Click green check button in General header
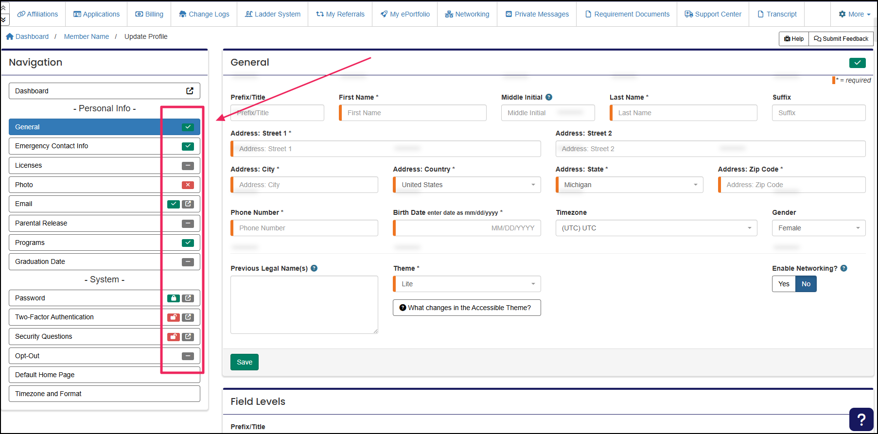Screen dimensions: 878x434 tap(858, 63)
